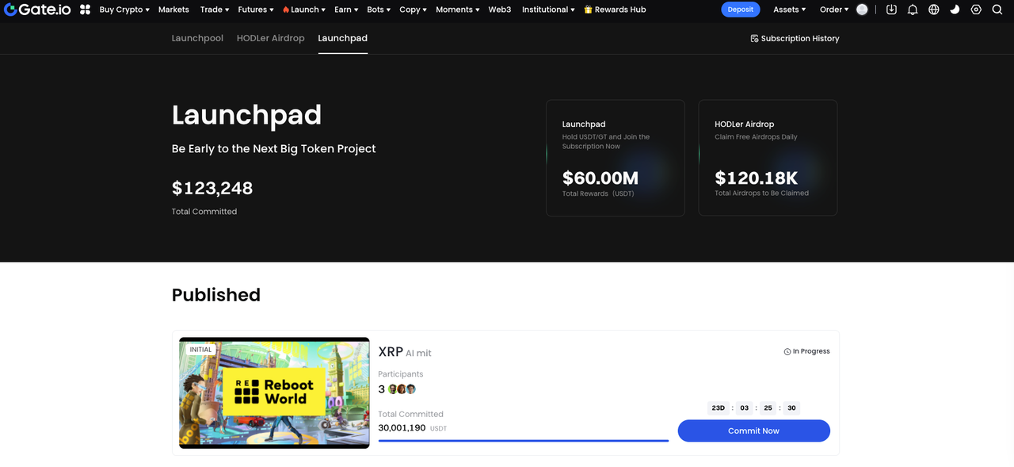Image resolution: width=1014 pixels, height=467 pixels.
Task: Open the hexagon settings icon
Action: 976,10
